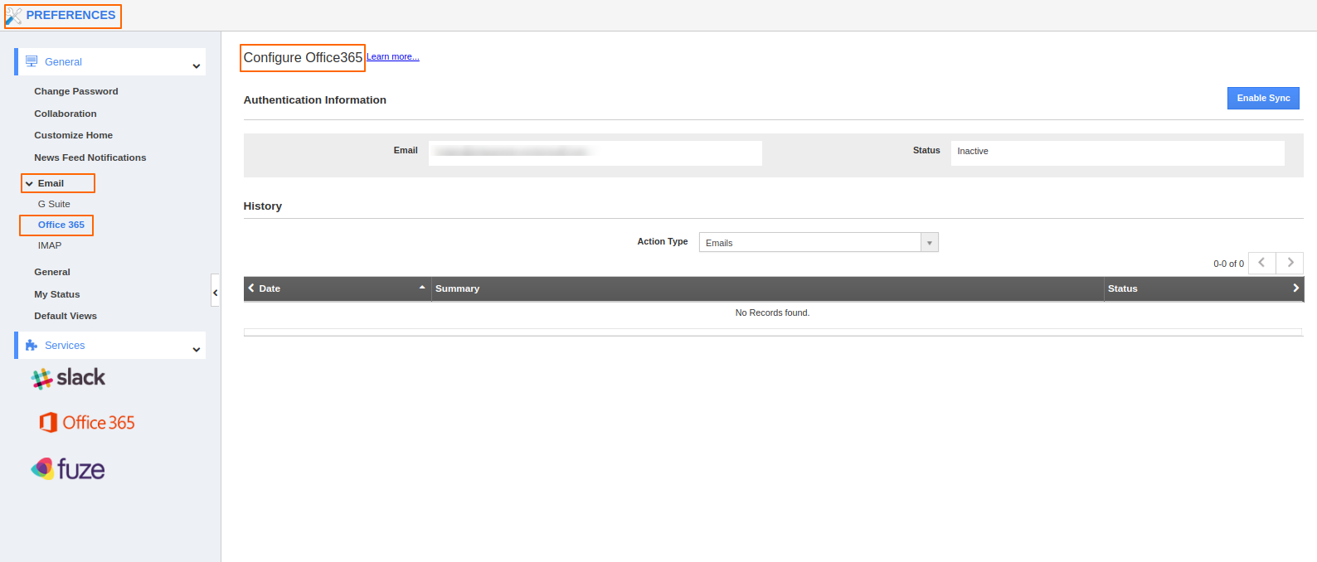Click the Configure Office365 heading
Image resolution: width=1317 pixels, height=562 pixels.
(x=303, y=57)
